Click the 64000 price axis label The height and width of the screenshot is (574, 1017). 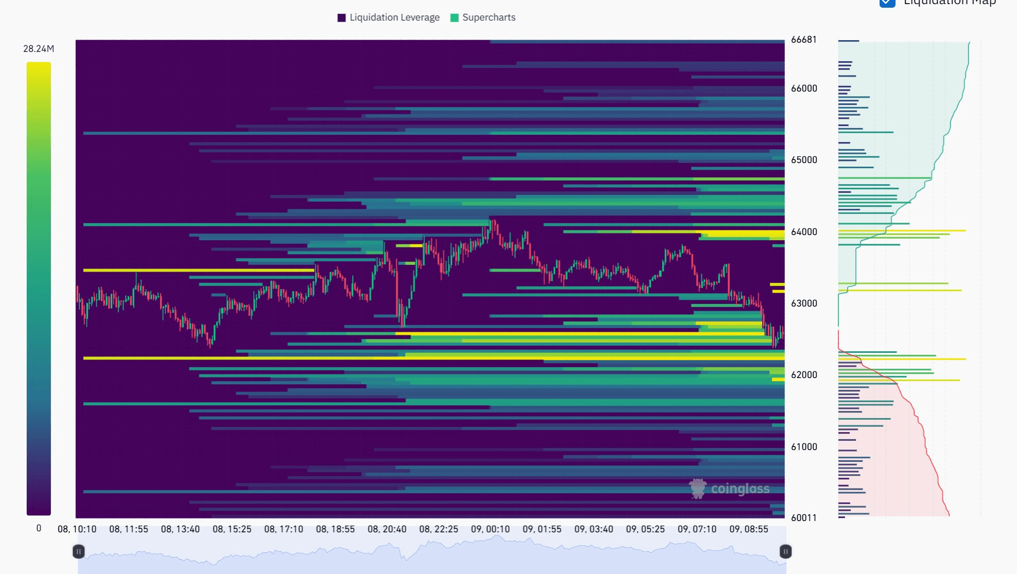tap(804, 232)
